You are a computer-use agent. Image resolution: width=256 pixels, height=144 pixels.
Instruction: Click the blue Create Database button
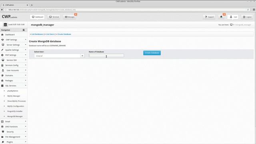click(152, 53)
